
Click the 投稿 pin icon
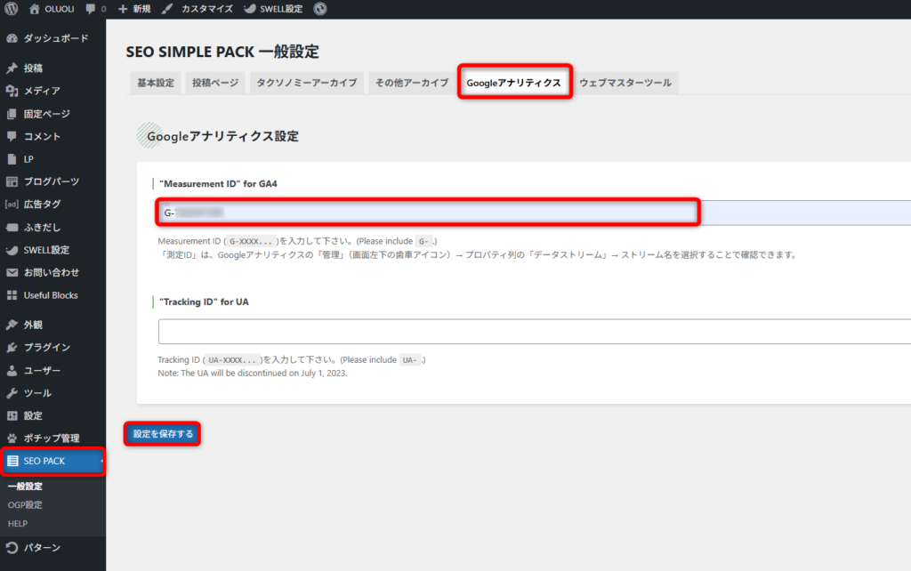12,68
